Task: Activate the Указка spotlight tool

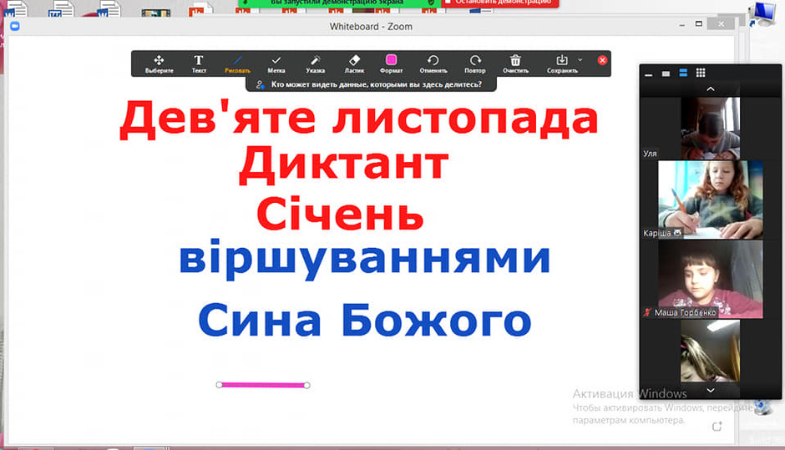Action: 315,64
